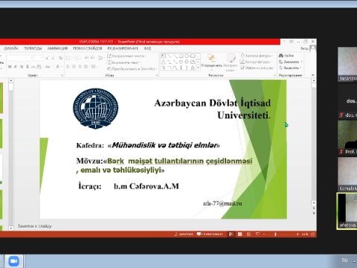Switch to the АНИМАЦИЯ tab

click(57, 48)
